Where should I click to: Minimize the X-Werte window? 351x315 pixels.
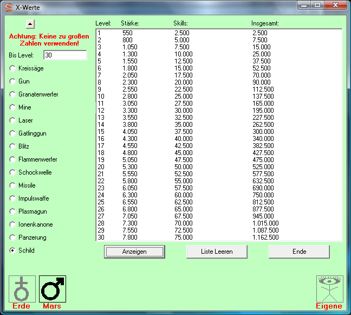tap(304, 5)
